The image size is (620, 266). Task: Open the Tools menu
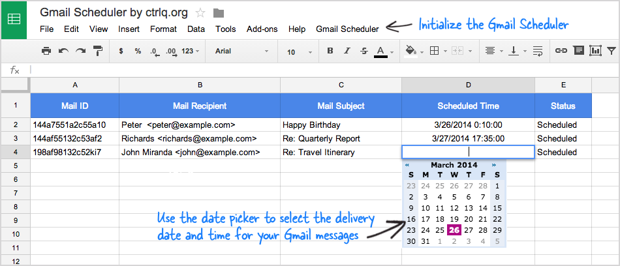(x=226, y=29)
